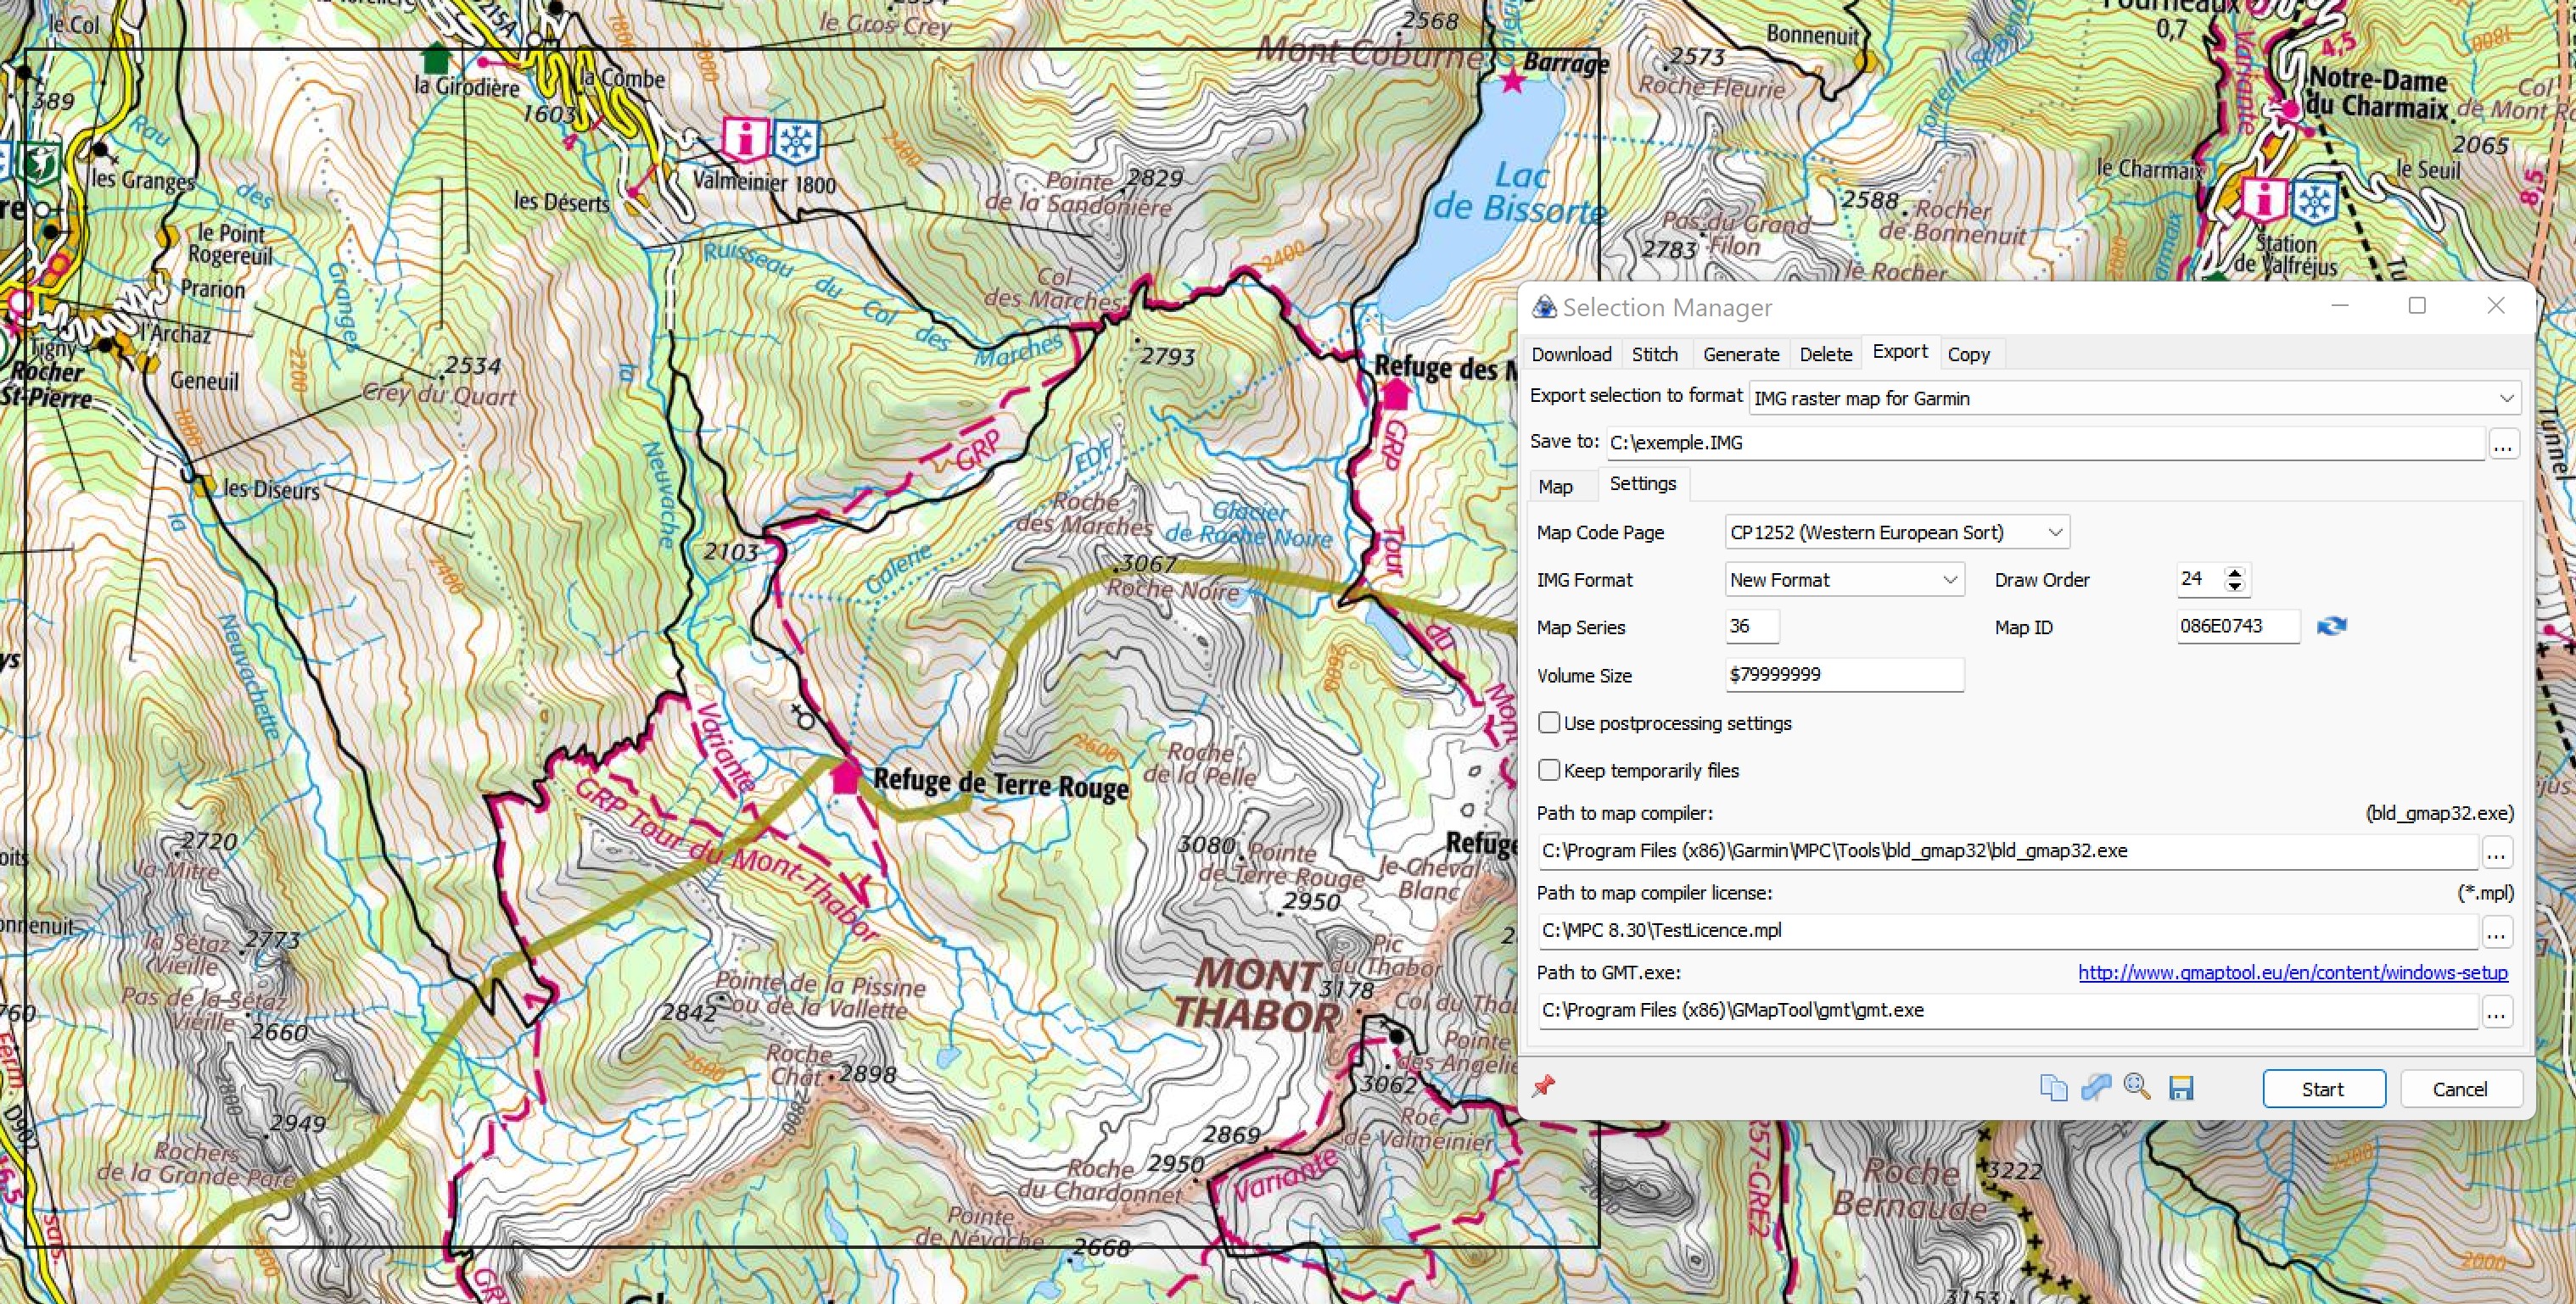Click the MONT THABOR map label
This screenshot has height=1304, width=2576.
click(1255, 995)
